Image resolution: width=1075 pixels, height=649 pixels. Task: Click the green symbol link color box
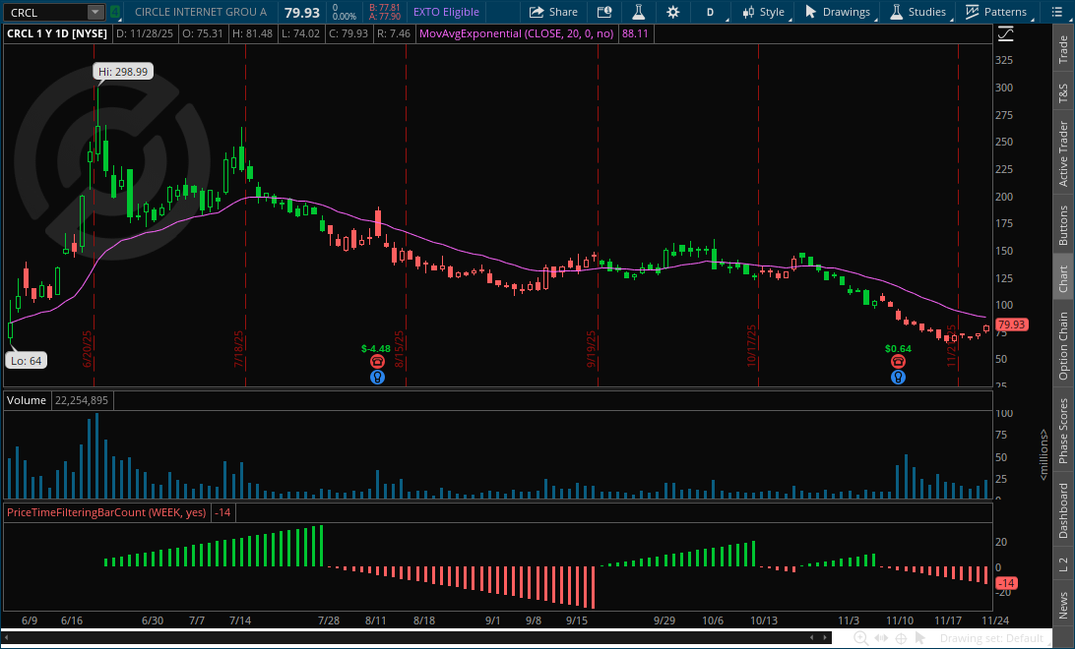pos(115,13)
